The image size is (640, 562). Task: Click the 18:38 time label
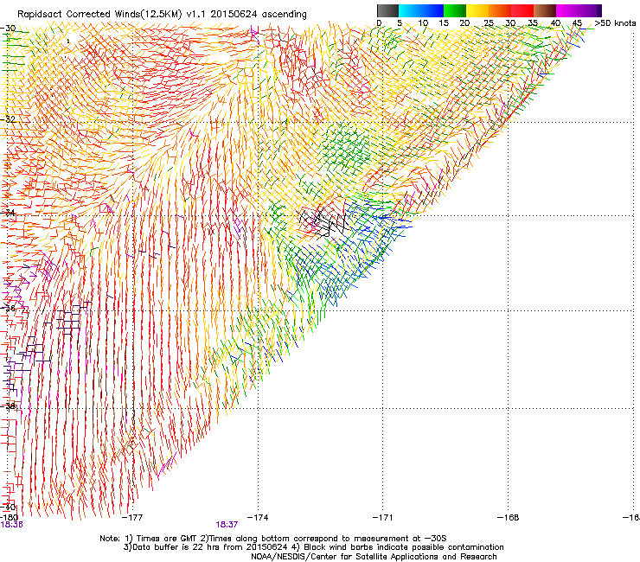click(11, 525)
